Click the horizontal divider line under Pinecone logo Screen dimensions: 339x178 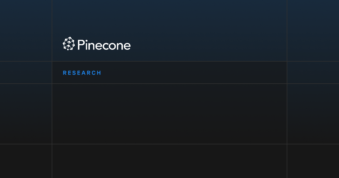pyautogui.click(x=169, y=61)
